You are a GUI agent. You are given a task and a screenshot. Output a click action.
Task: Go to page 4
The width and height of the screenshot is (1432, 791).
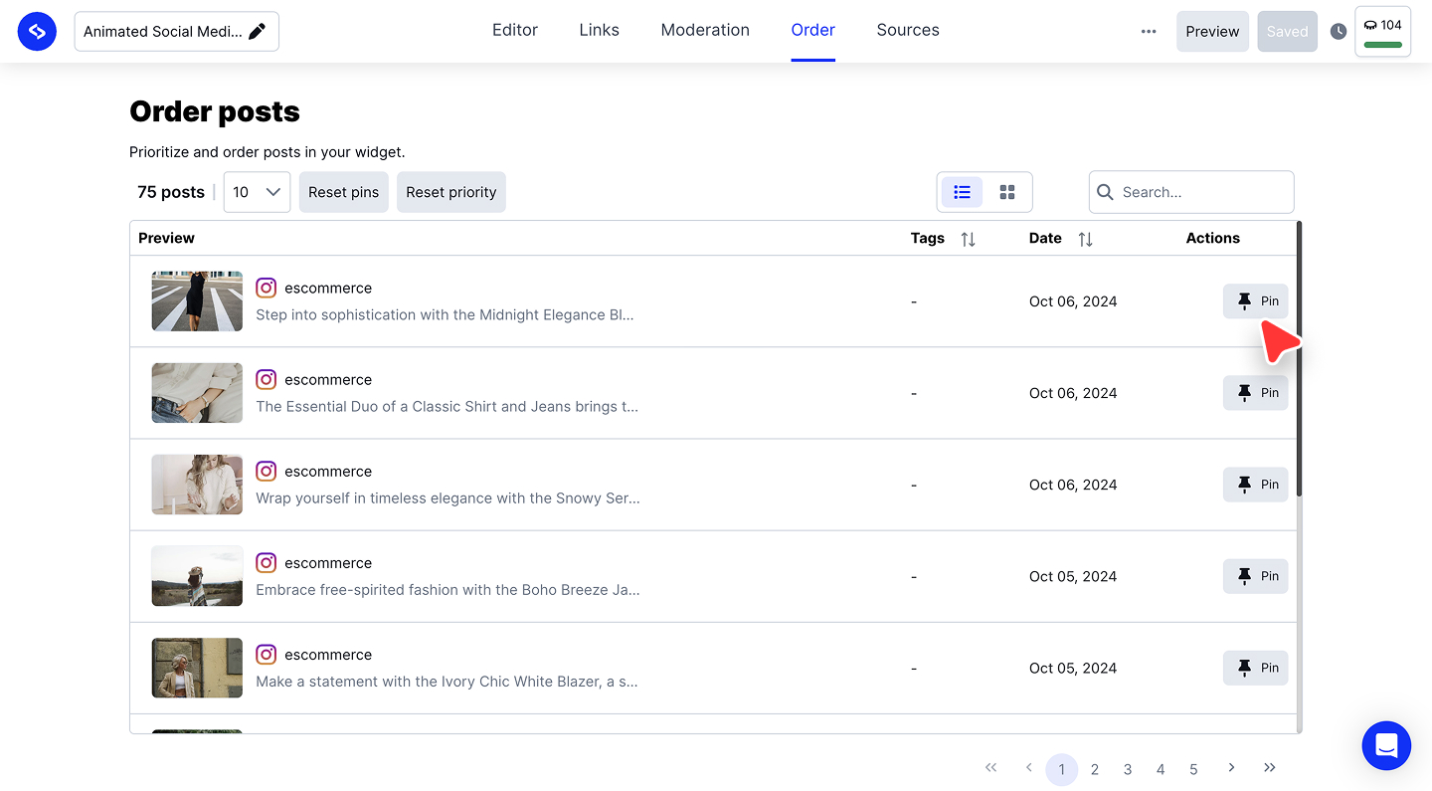[1161, 769]
